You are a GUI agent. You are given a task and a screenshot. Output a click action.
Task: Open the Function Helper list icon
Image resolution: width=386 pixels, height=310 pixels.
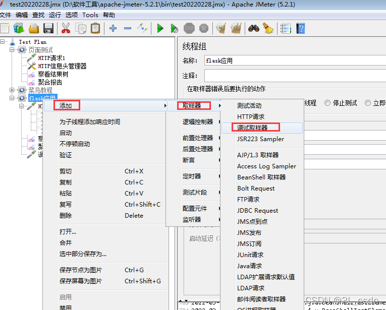[x=286, y=28]
